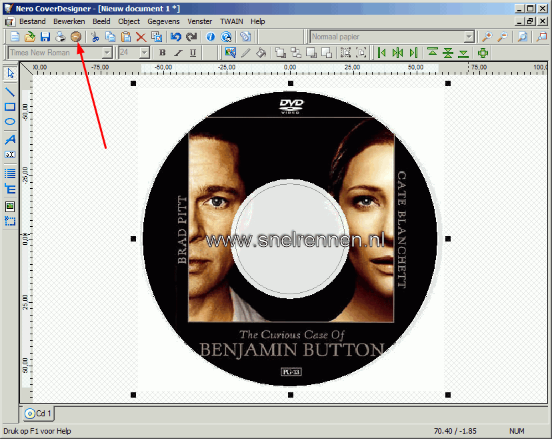The height and width of the screenshot is (439, 552).
Task: Open the Bewerken menu
Action: (x=69, y=21)
